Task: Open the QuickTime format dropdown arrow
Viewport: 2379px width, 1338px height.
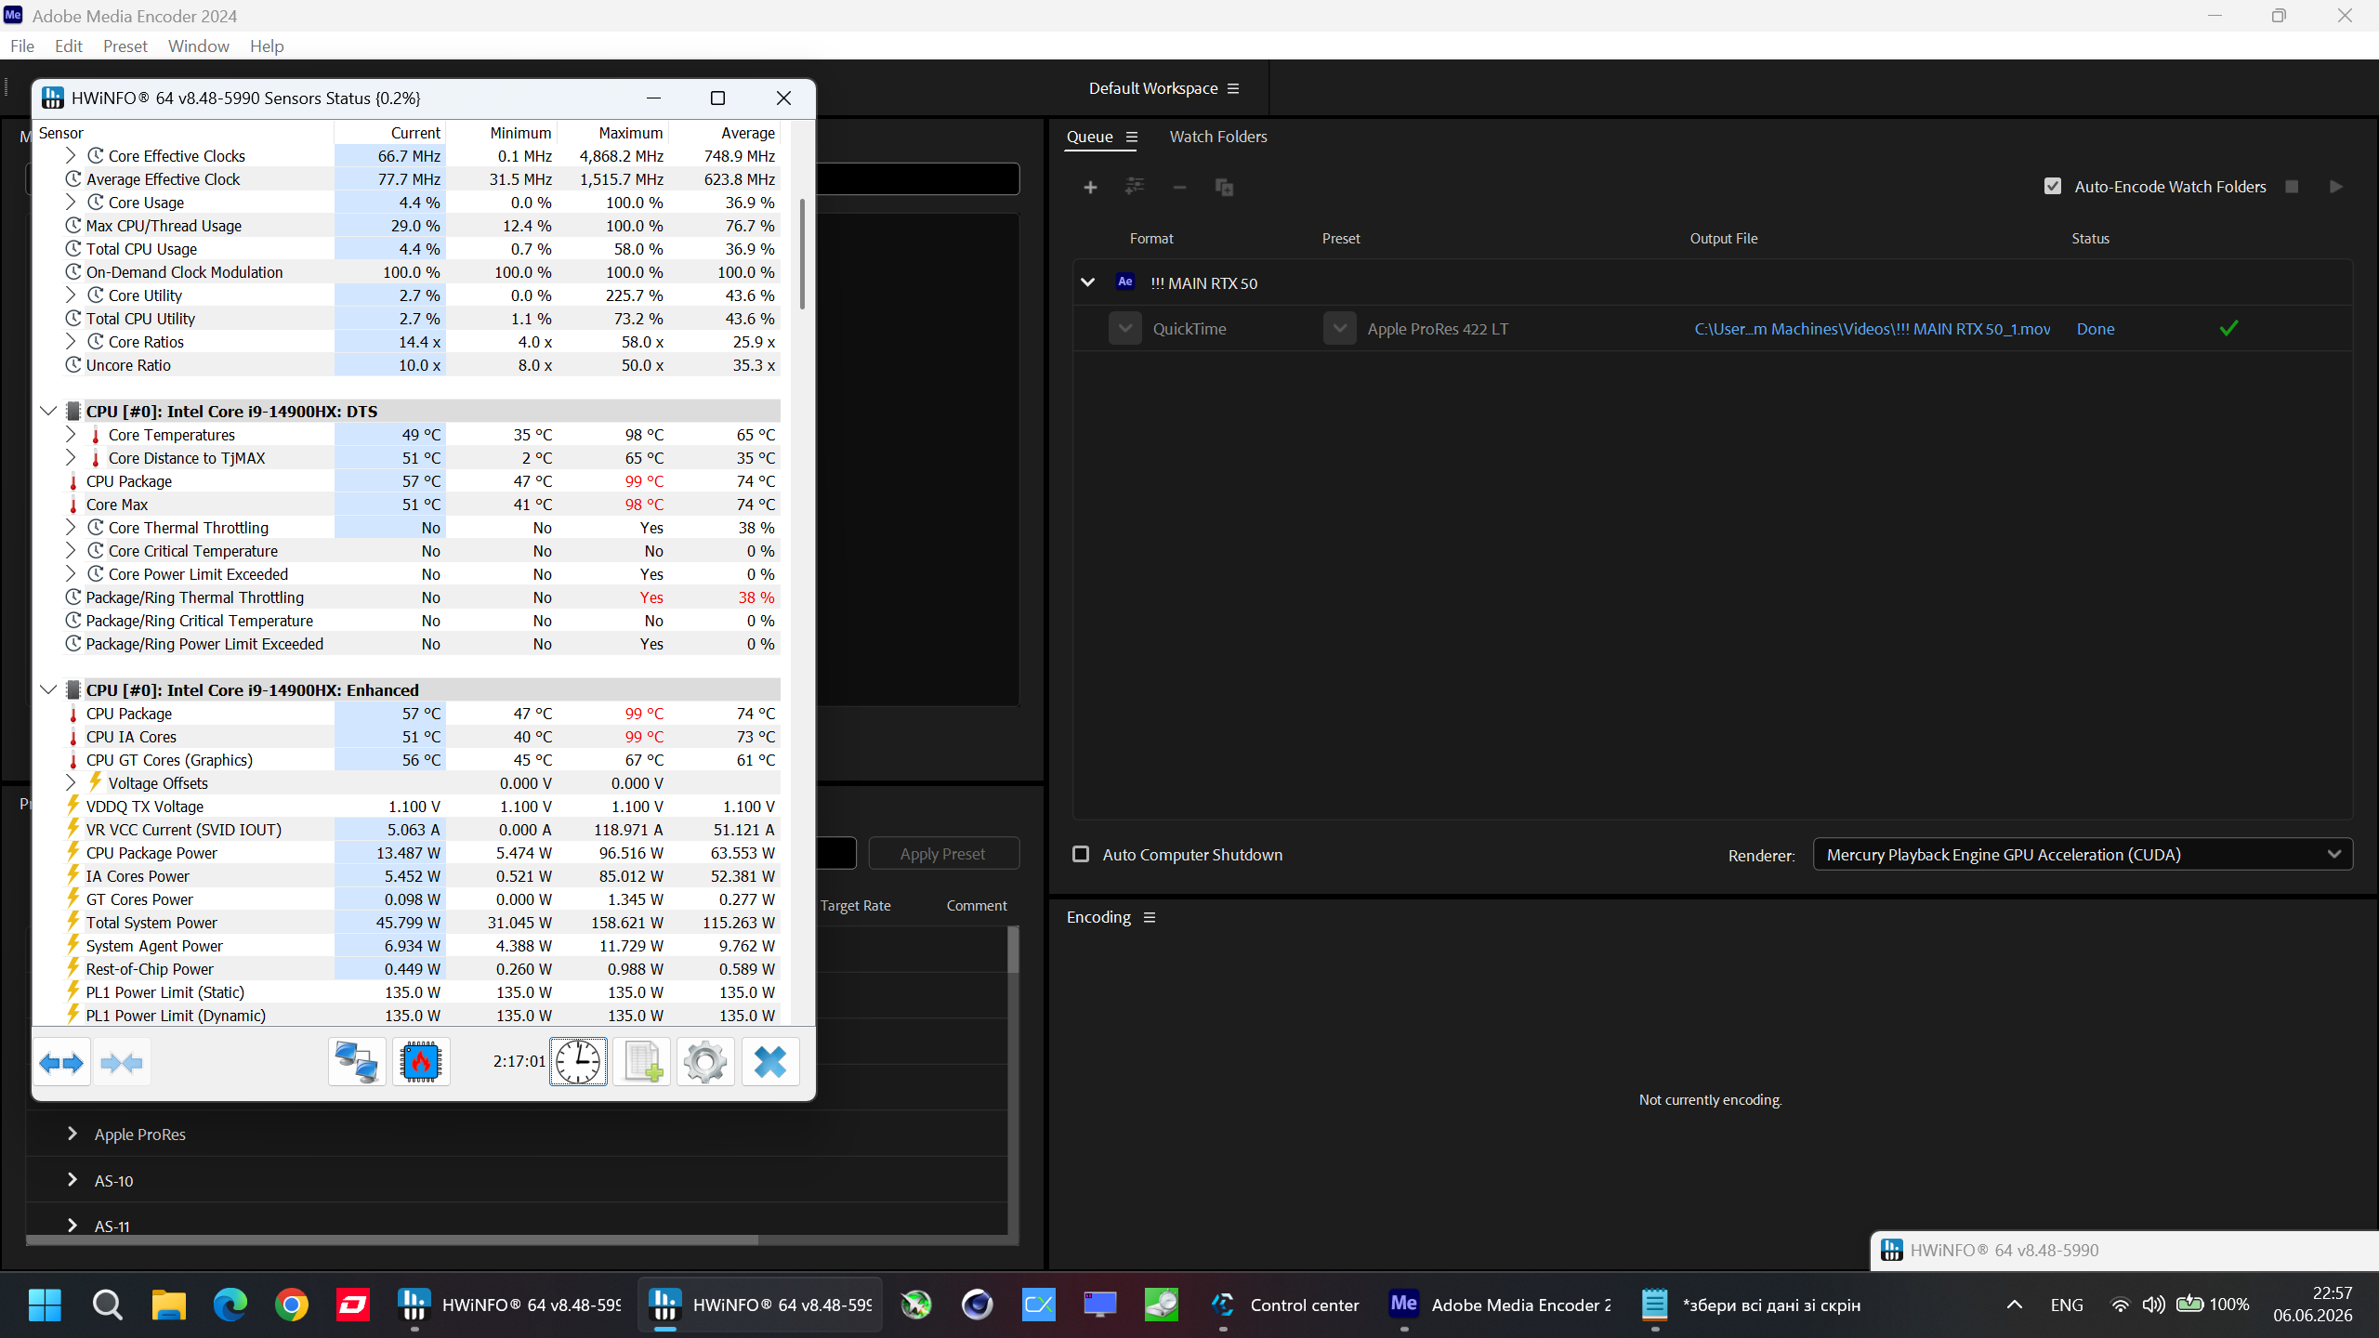Action: coord(1125,329)
